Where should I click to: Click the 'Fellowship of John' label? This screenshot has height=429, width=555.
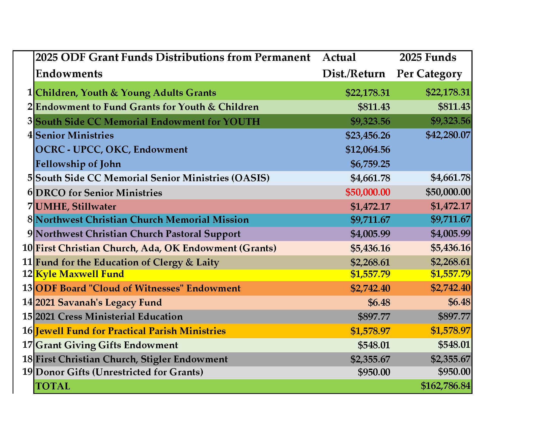click(78, 164)
